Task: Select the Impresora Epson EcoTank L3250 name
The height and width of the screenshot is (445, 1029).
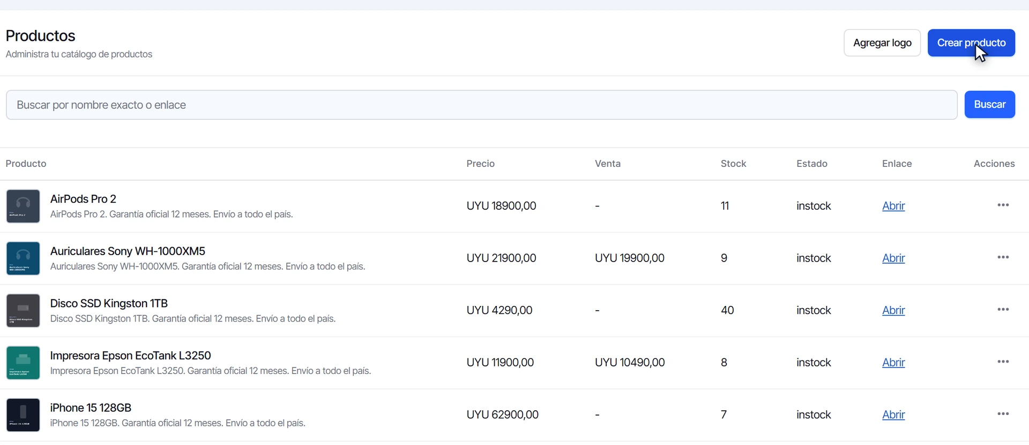Action: tap(130, 356)
